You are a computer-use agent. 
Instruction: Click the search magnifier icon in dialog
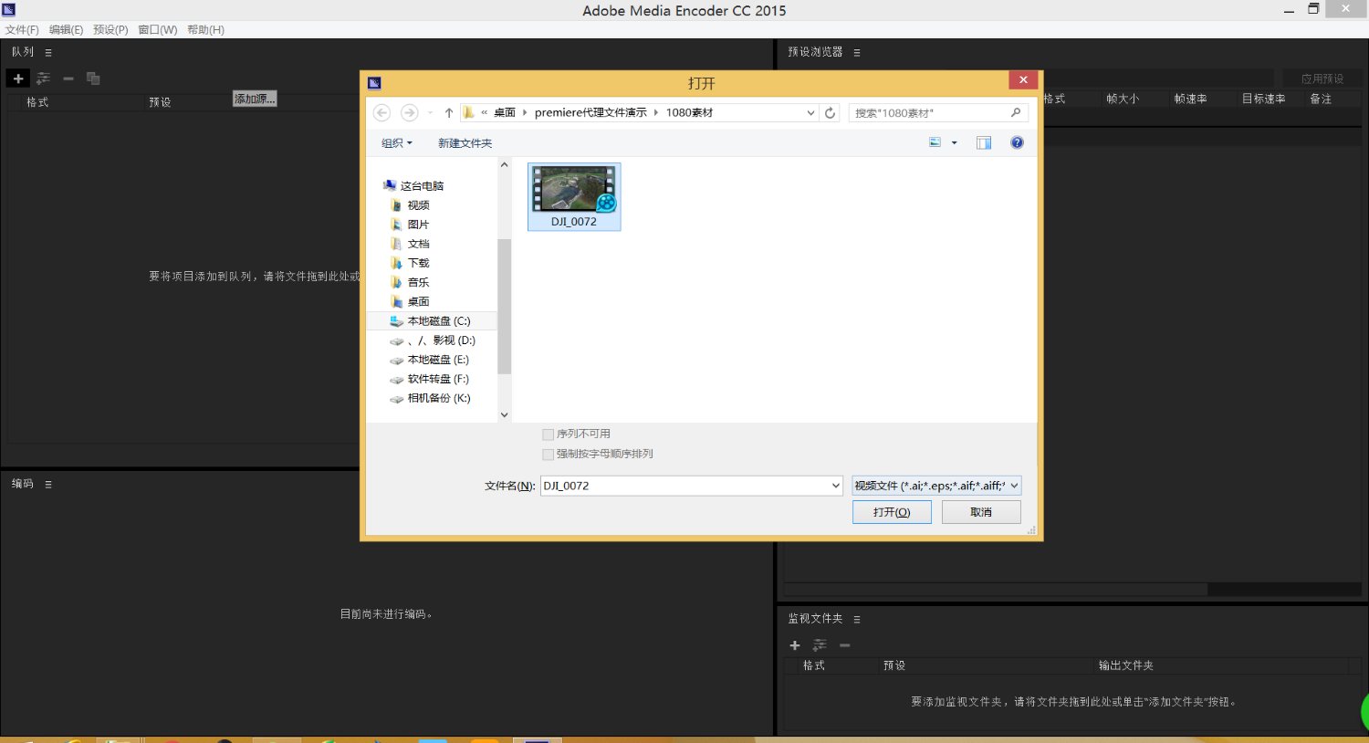(1016, 112)
